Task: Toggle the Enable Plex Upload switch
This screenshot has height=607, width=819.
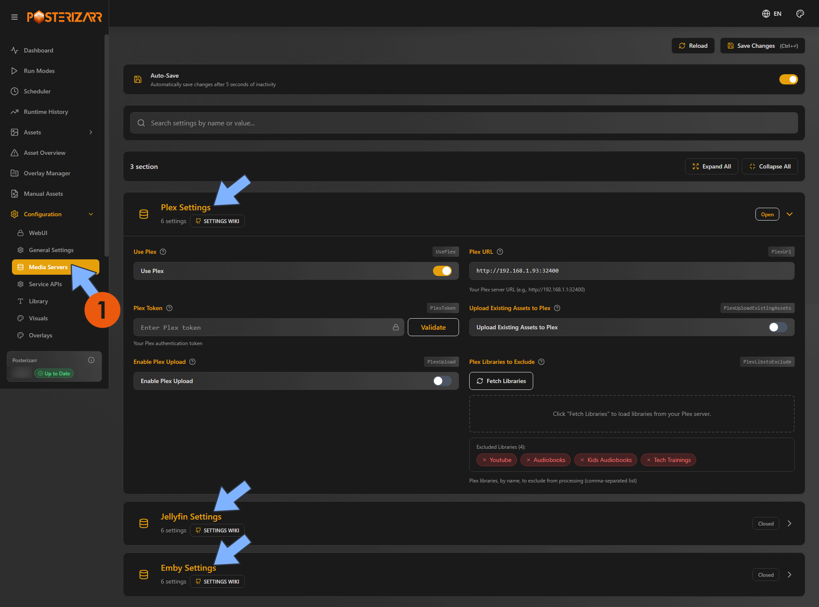Action: coord(442,381)
